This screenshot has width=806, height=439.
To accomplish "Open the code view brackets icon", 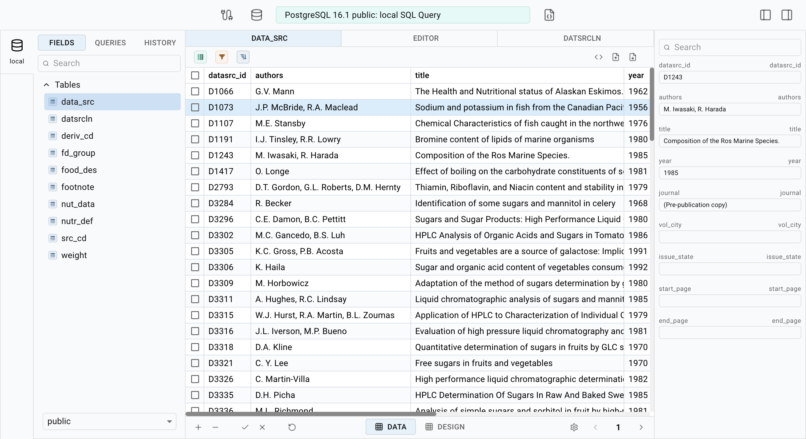I will [598, 57].
